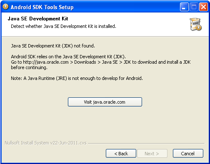Viewport: 210px width, 164px height.
Task: Click 'Detect whether Java SE Development Kit is installed.'
Action: [x=63, y=26]
